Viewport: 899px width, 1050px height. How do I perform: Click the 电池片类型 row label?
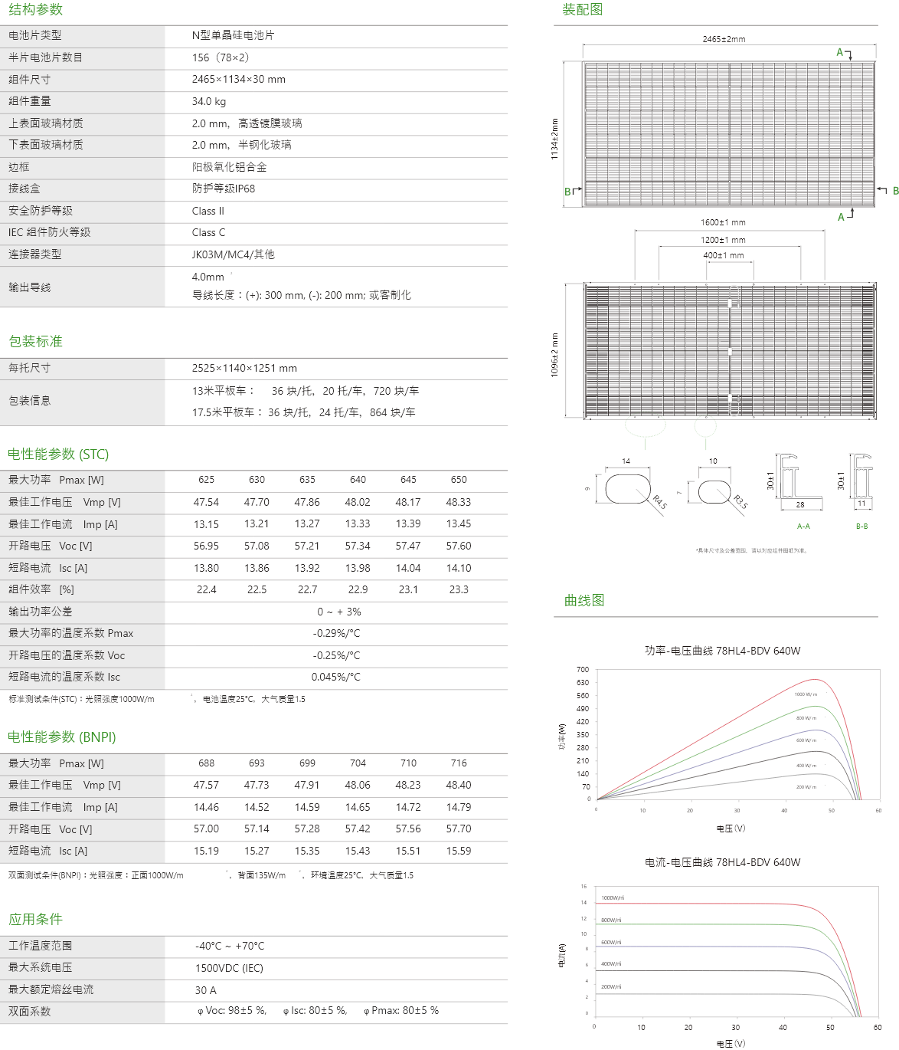pyautogui.click(x=36, y=35)
